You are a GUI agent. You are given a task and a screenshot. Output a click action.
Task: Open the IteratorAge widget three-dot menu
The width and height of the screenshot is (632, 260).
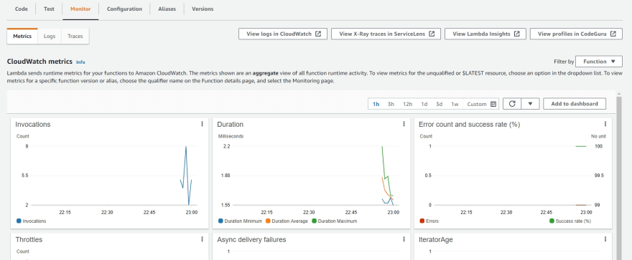pos(605,239)
